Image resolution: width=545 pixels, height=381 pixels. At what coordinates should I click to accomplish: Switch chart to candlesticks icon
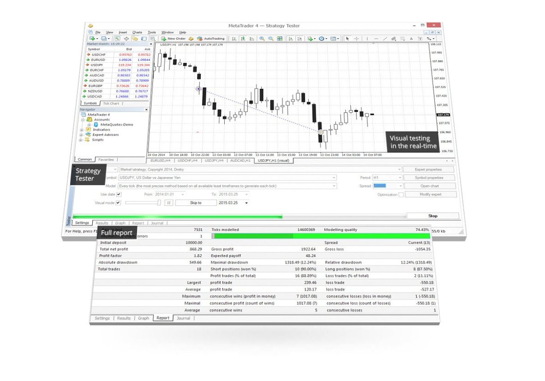(x=243, y=39)
